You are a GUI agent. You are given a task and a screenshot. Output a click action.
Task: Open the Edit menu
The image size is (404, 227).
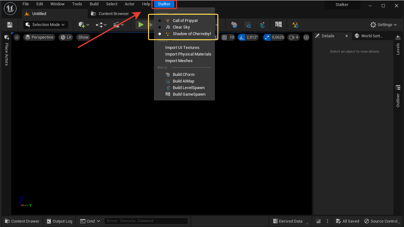coord(40,4)
